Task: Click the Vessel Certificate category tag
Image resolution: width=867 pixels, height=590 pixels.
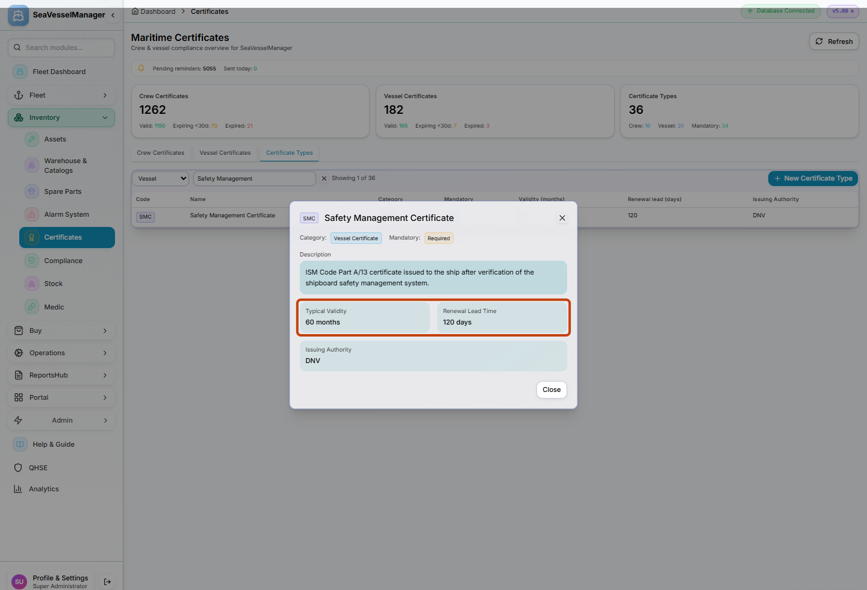Action: click(356, 238)
